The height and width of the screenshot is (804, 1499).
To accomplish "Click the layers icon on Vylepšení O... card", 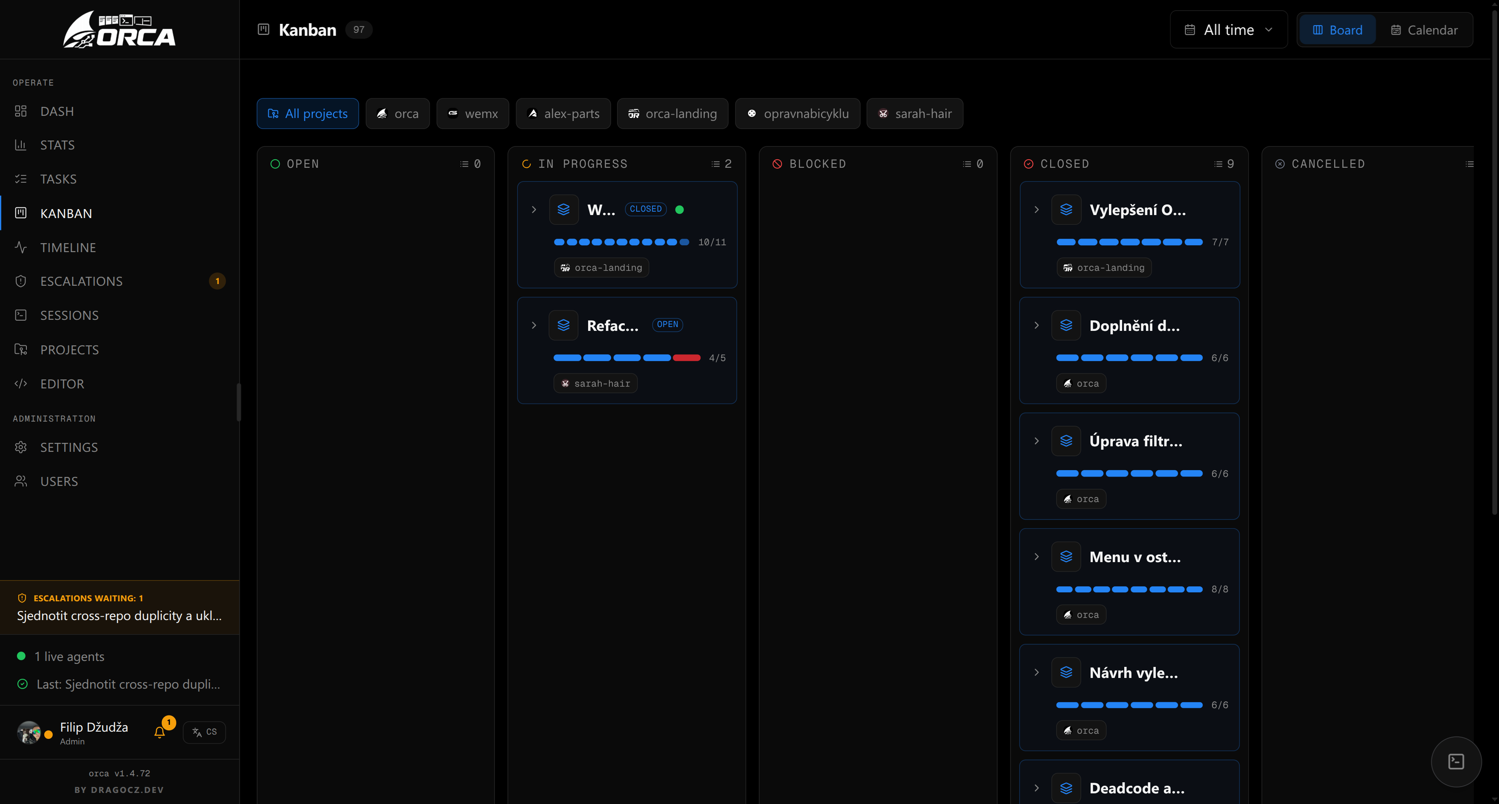I will point(1066,210).
